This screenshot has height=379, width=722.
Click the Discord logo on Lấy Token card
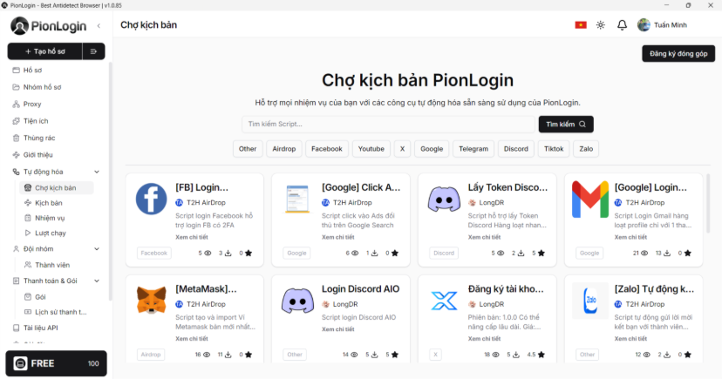click(444, 200)
